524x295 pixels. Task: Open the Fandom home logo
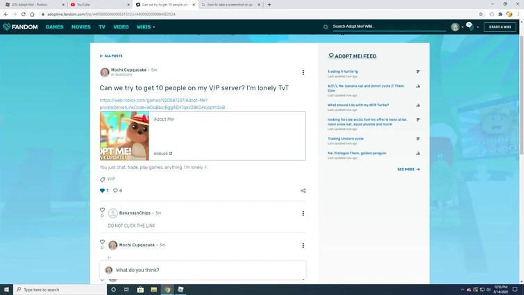click(x=20, y=27)
